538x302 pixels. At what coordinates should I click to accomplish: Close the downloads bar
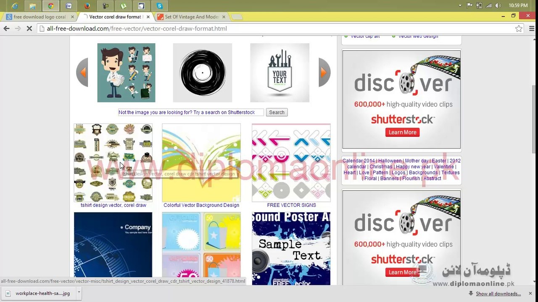[530, 293]
